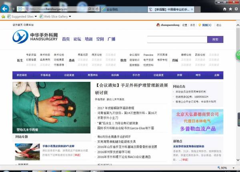This screenshot has height=172, width=240.
Task: Open the IE Home icon
Action: (225, 9)
